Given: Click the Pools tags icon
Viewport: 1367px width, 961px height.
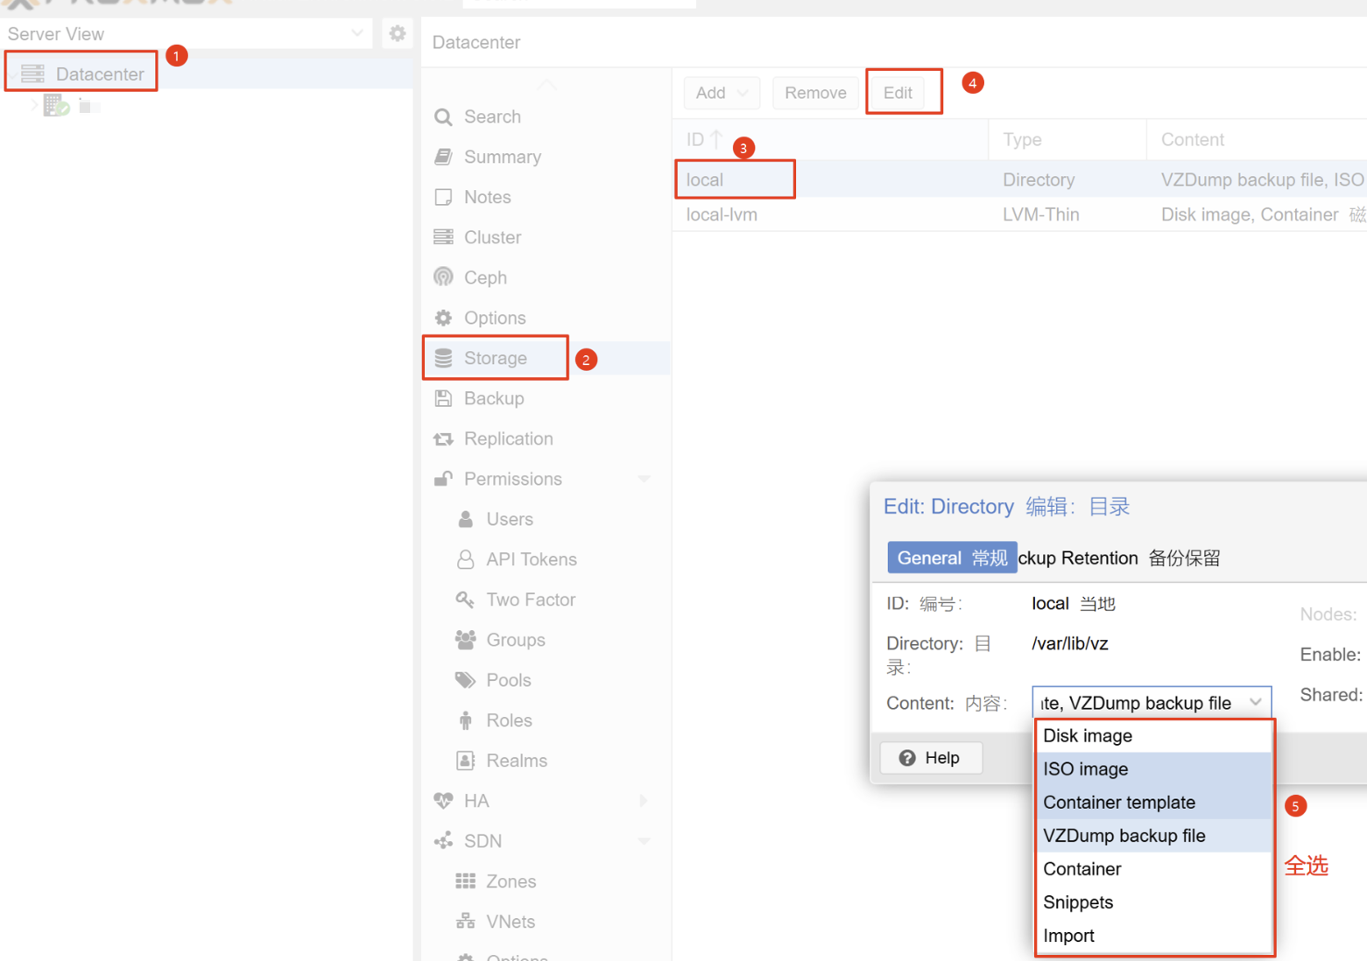Looking at the screenshot, I should click(x=466, y=680).
